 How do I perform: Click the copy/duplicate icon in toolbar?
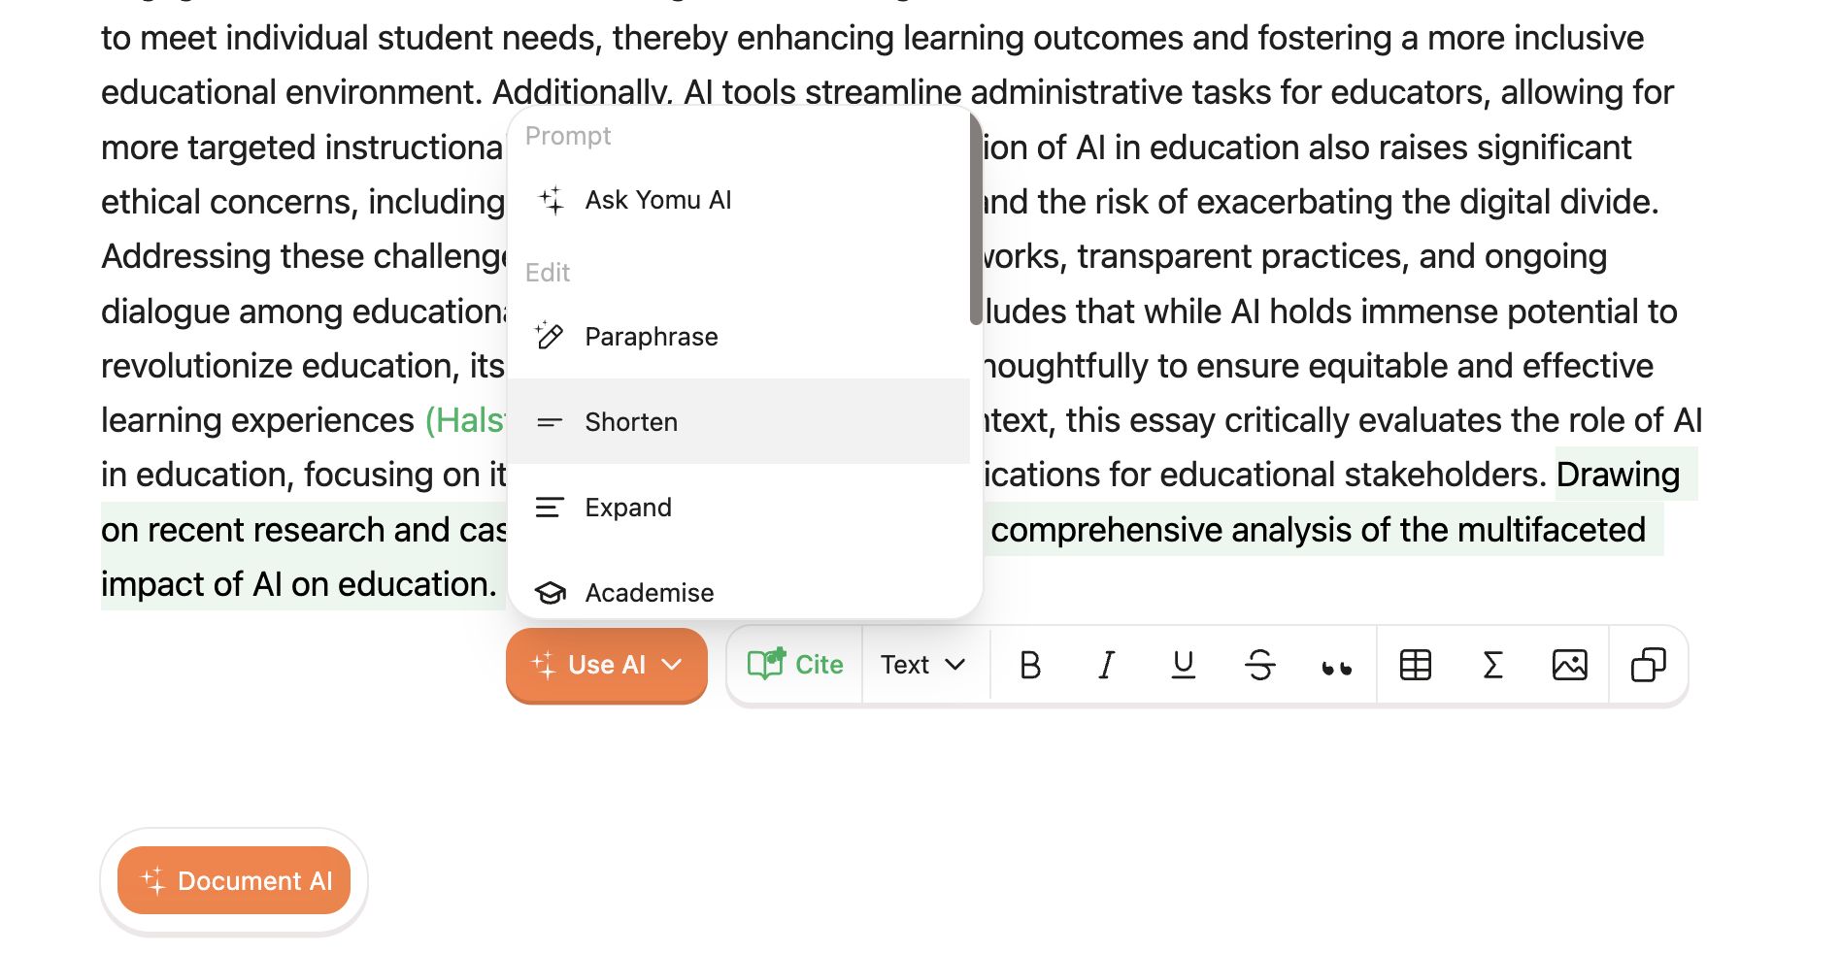tap(1648, 666)
